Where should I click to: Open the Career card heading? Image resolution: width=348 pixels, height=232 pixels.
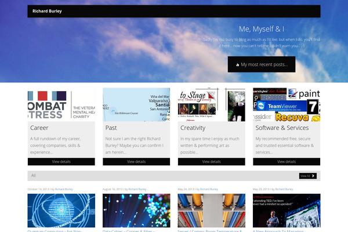tap(39, 128)
